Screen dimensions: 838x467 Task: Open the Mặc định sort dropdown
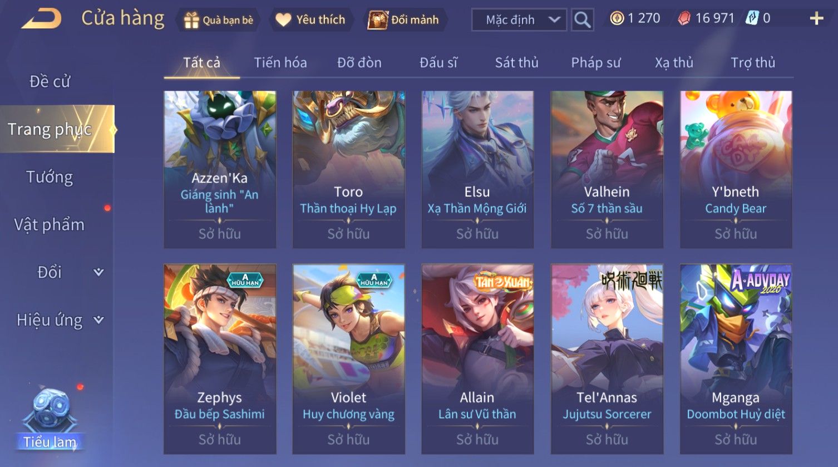[519, 20]
